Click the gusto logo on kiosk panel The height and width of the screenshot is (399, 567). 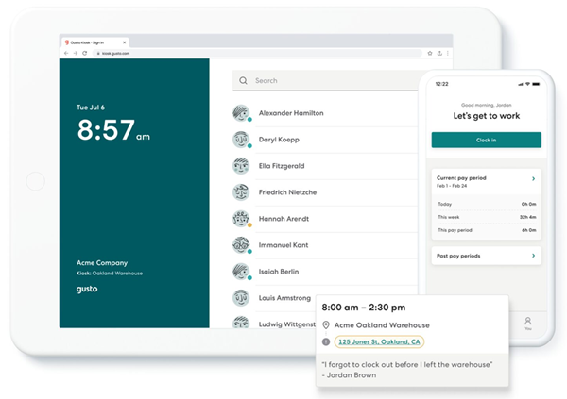(x=87, y=289)
